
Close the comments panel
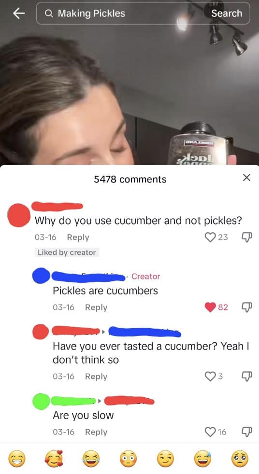[x=246, y=178]
